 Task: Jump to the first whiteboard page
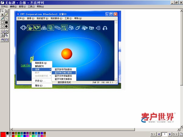point(154,134)
